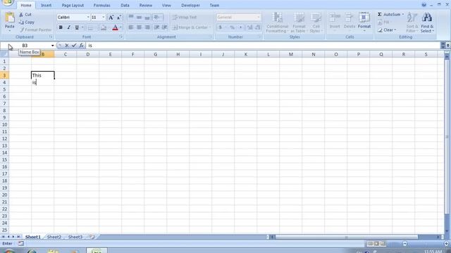Click the Increase Indent icon
Viewport: 451px width, 253px height.
coord(164,27)
